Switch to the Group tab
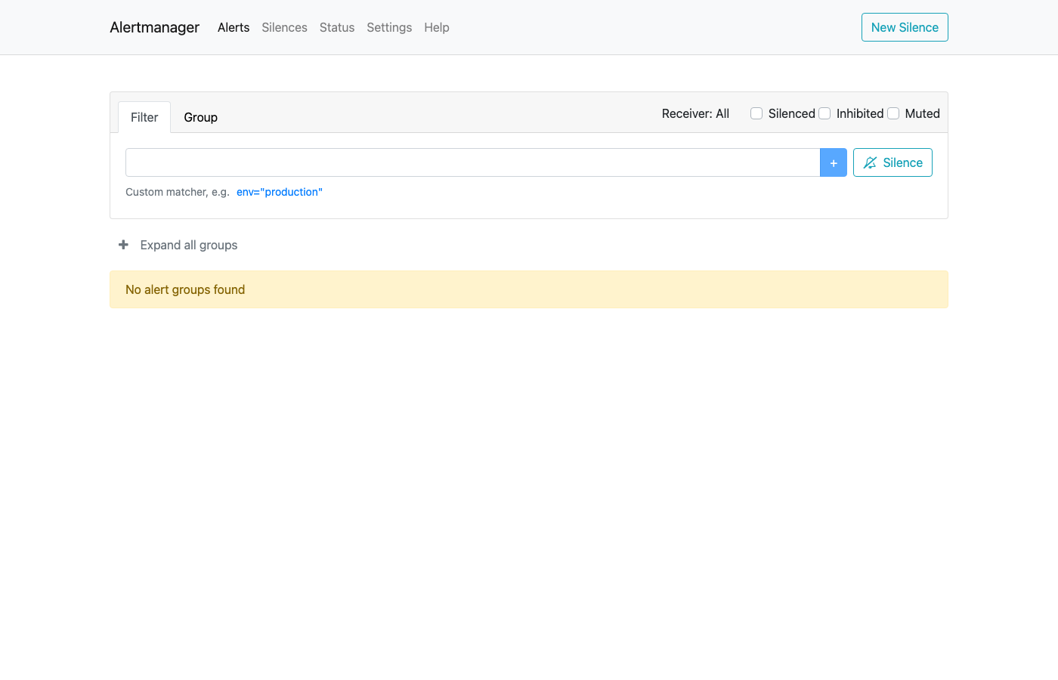The height and width of the screenshot is (680, 1058). pos(200,117)
